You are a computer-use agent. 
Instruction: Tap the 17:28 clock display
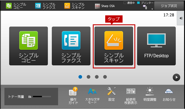pyautogui.click(x=169, y=15)
